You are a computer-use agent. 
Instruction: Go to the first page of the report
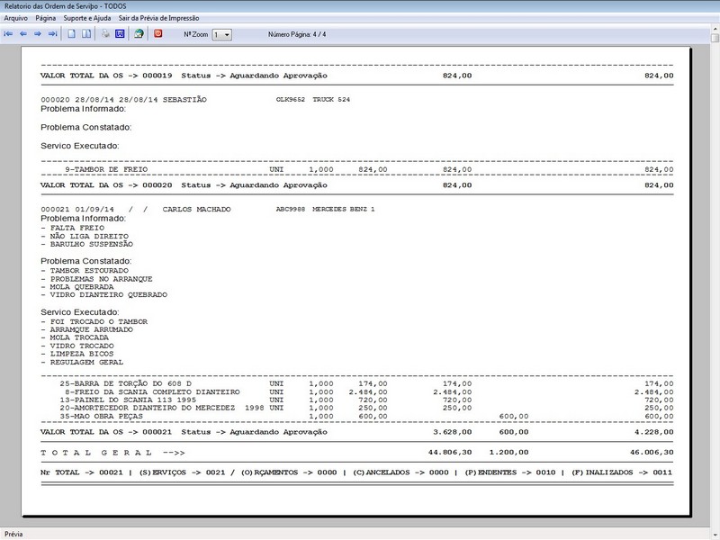pos(8,34)
